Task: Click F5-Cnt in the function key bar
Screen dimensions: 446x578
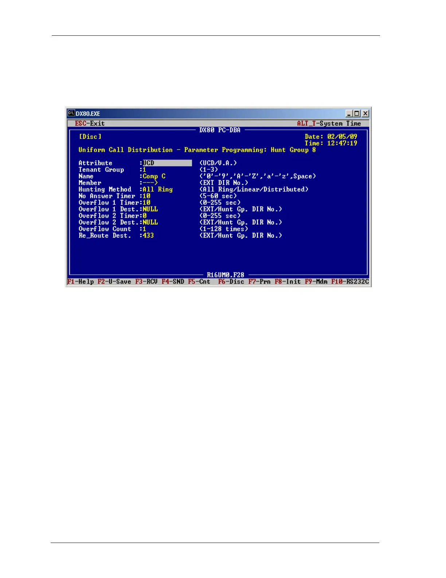Action: [x=199, y=282]
